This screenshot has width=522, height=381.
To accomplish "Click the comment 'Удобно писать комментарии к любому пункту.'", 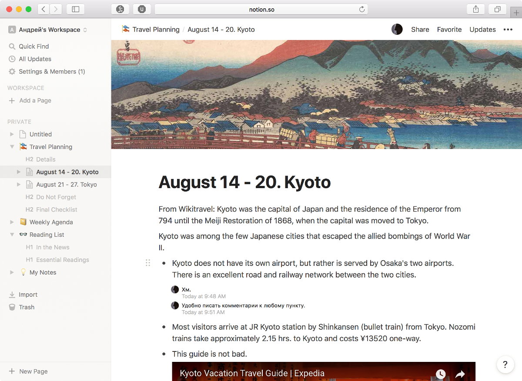I will pos(243,305).
